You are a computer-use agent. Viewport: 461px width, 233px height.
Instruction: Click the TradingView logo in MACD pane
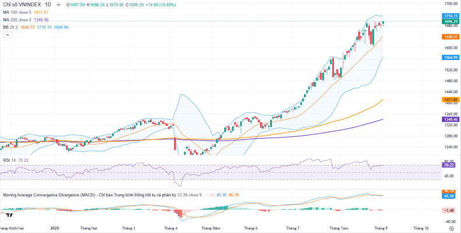point(9,215)
